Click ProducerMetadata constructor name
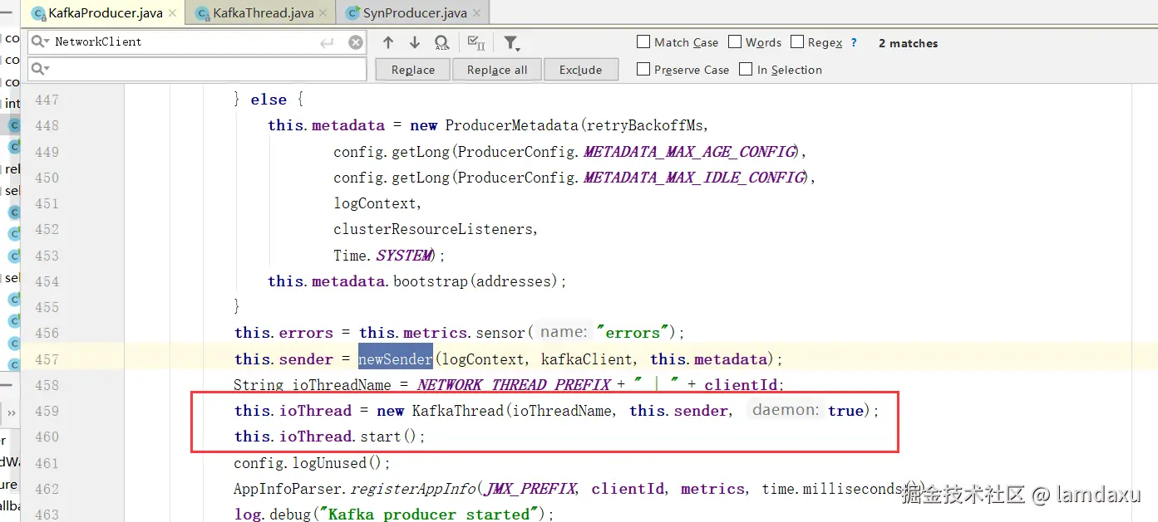 [512, 125]
